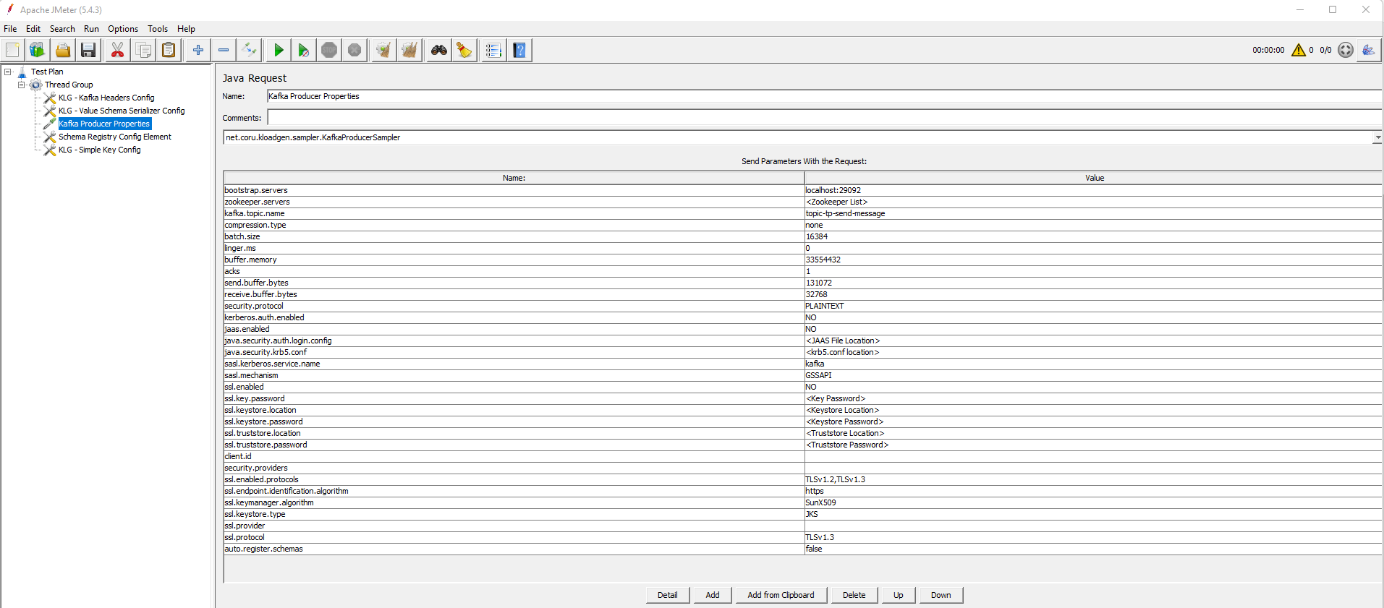The width and height of the screenshot is (1384, 608).
Task: Click the GSSAPI sasl.mechanism value
Action: 1093,375
